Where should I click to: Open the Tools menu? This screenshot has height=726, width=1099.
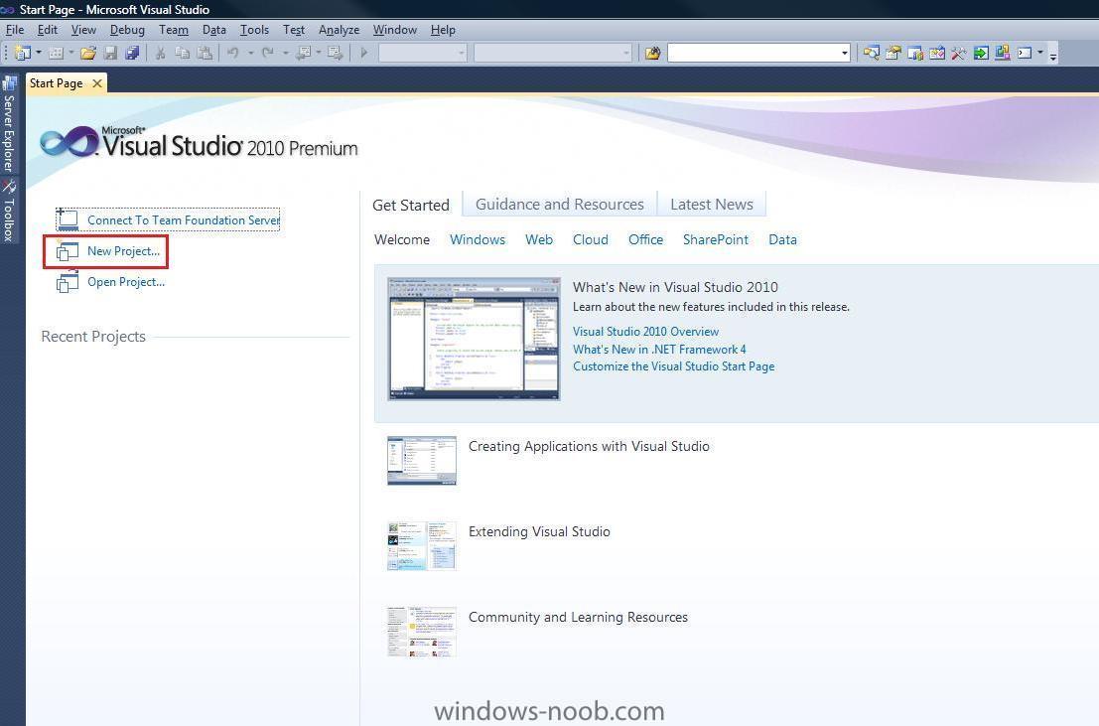[x=254, y=30]
